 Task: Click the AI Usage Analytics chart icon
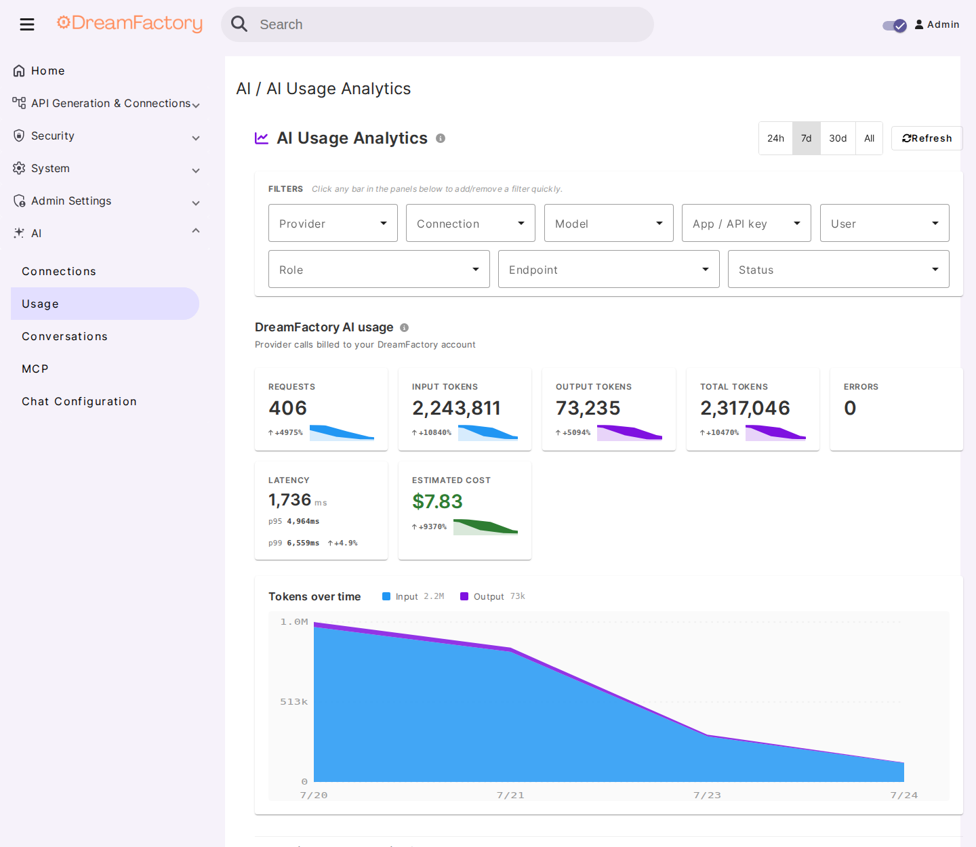tap(262, 138)
